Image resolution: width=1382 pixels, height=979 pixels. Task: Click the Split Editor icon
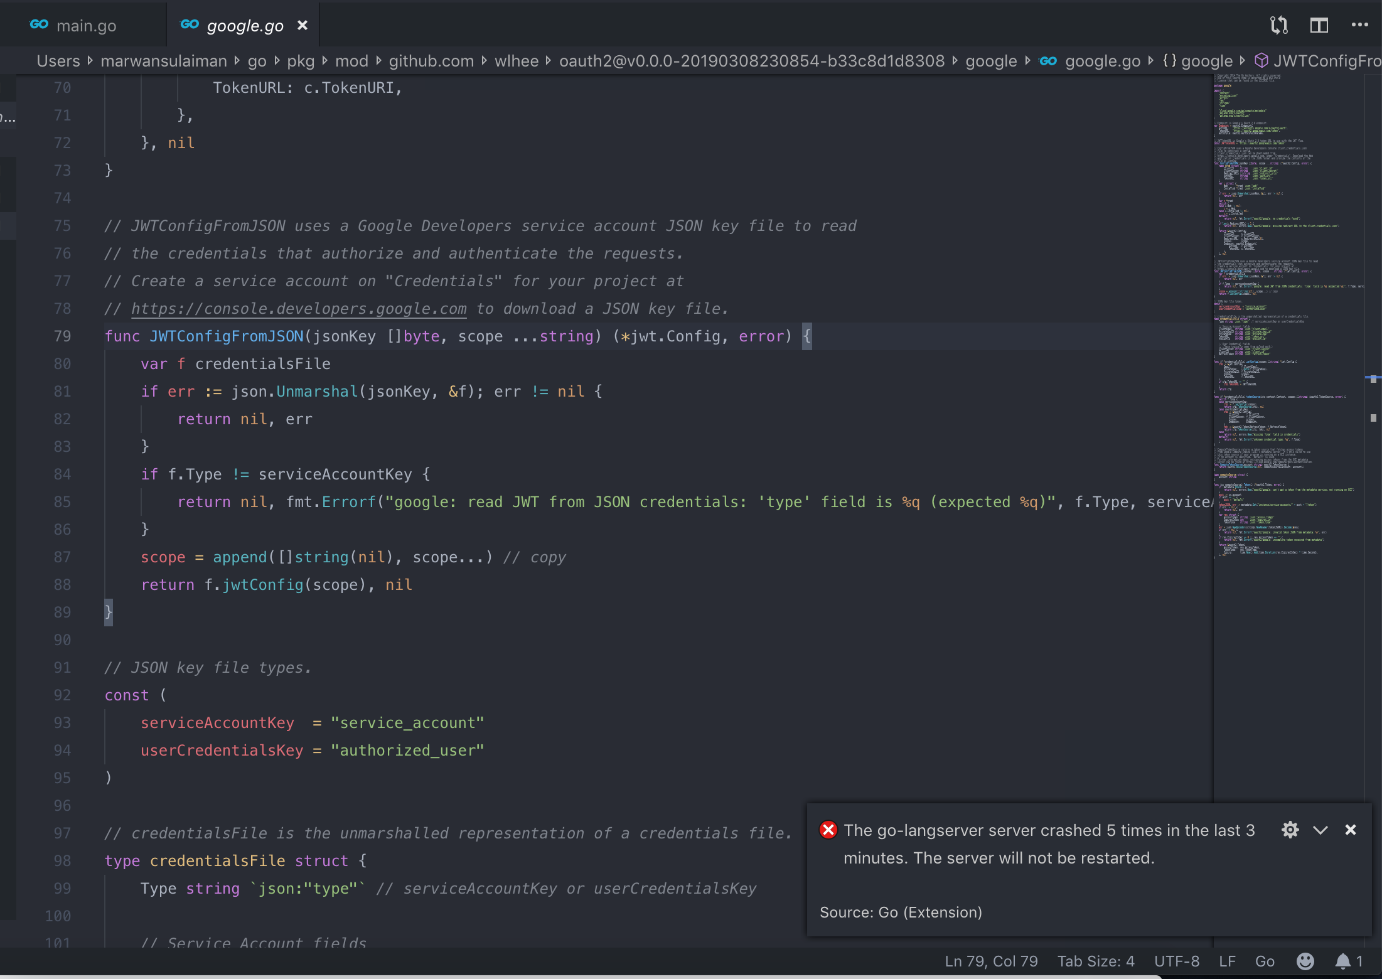pyautogui.click(x=1319, y=25)
